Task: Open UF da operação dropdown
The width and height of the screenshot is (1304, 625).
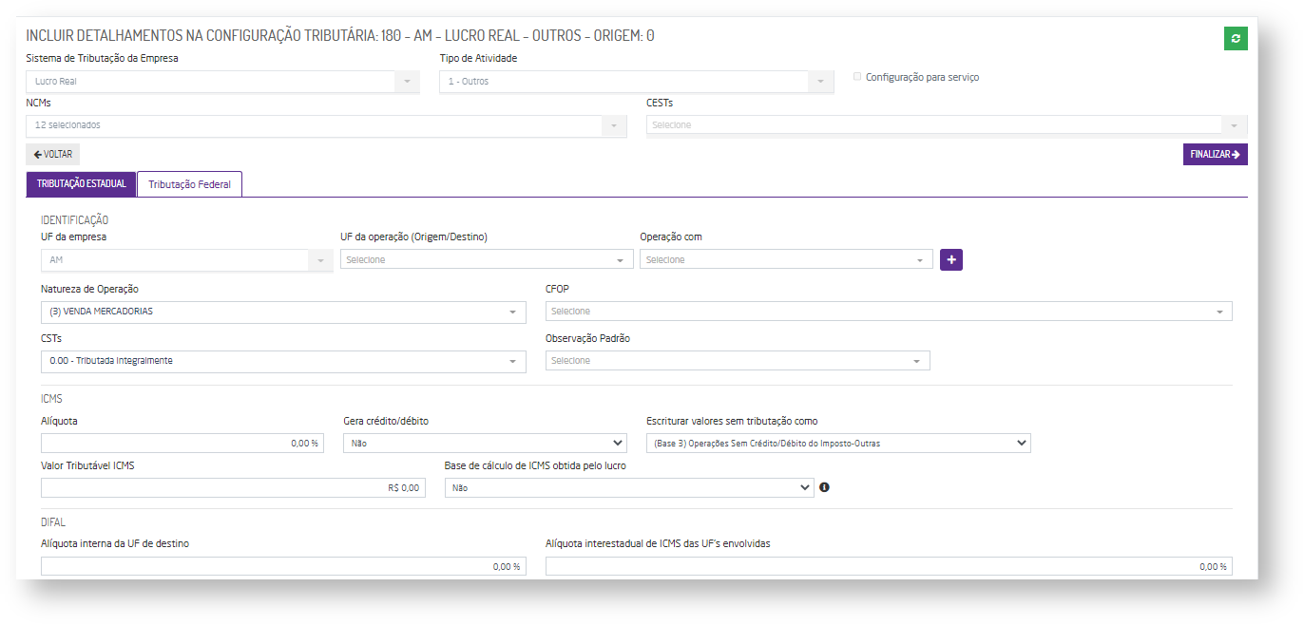Action: 486,259
